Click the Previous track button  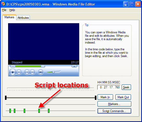(27, 72)
